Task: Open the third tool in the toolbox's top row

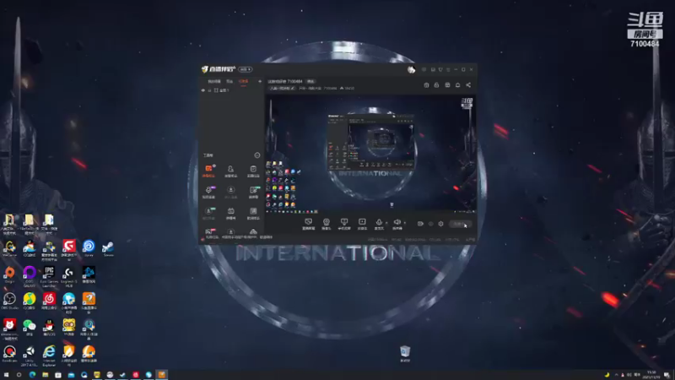Action: 253,171
